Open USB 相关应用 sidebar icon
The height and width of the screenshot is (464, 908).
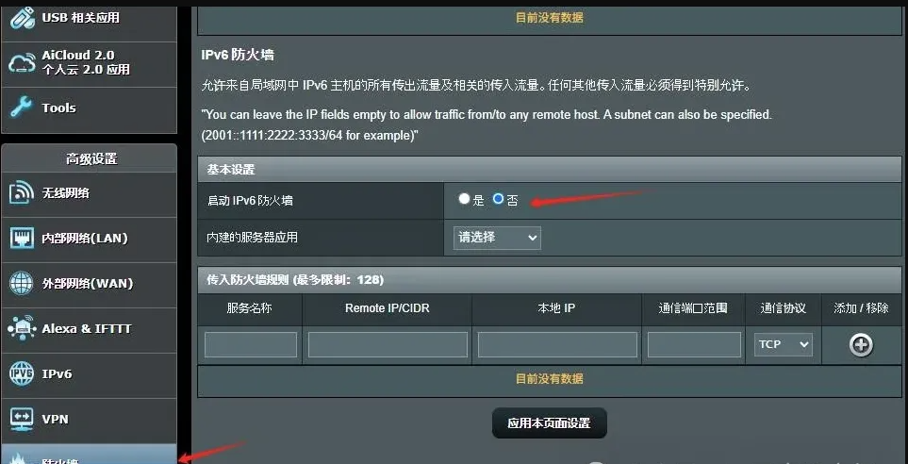point(22,18)
